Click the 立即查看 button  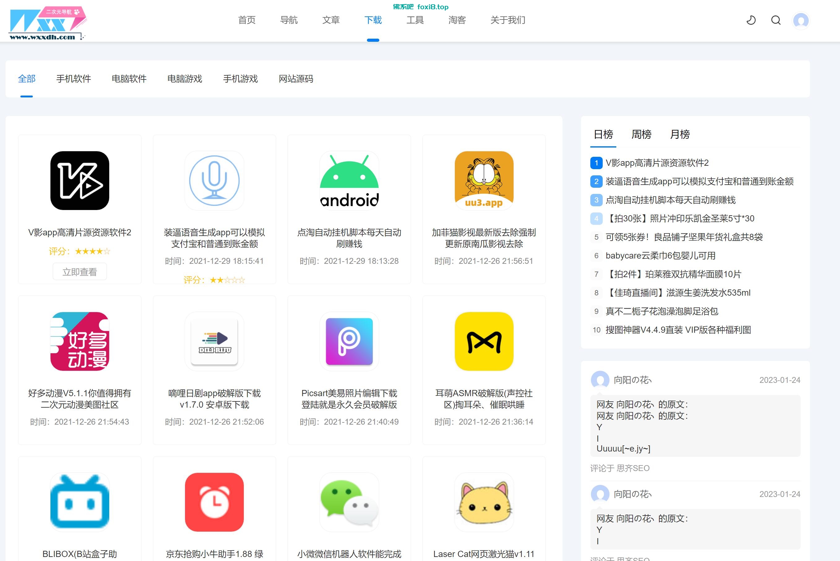(x=80, y=272)
